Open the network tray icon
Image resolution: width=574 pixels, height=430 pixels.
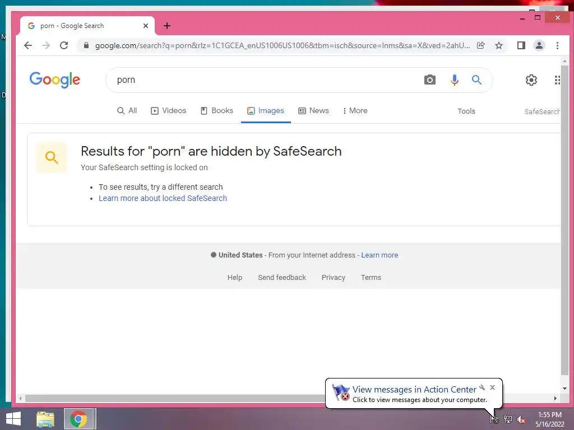click(x=508, y=419)
